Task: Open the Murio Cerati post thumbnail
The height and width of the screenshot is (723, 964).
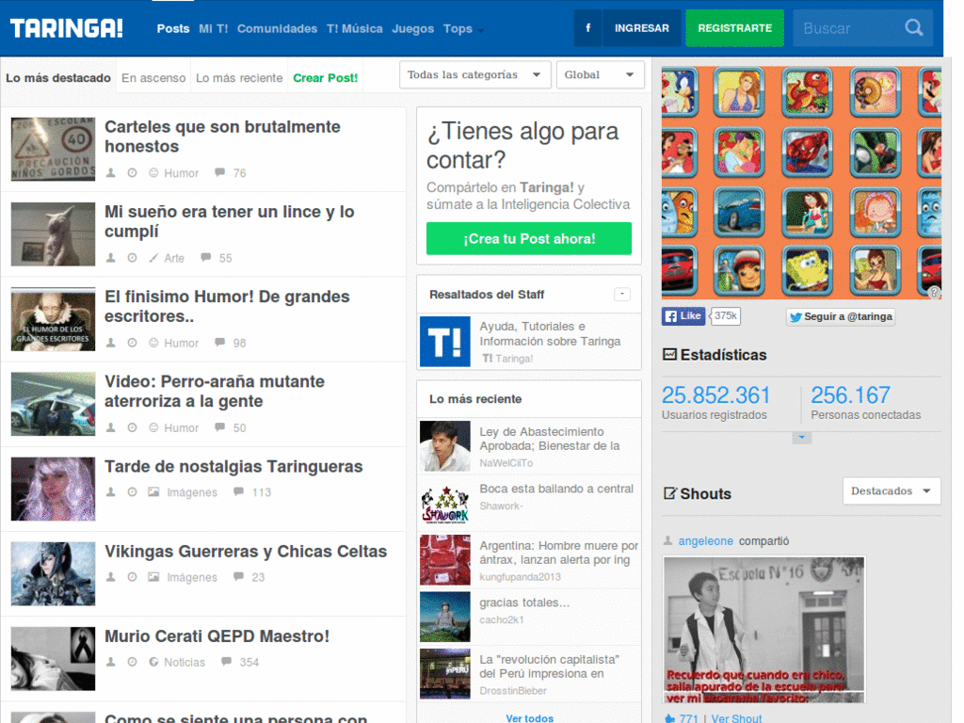Action: pos(53,658)
